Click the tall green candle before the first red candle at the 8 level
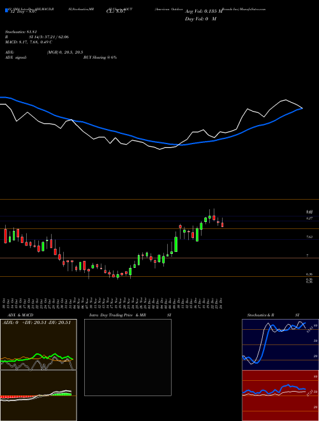Screen dimensions: 319x421 tap(176, 244)
